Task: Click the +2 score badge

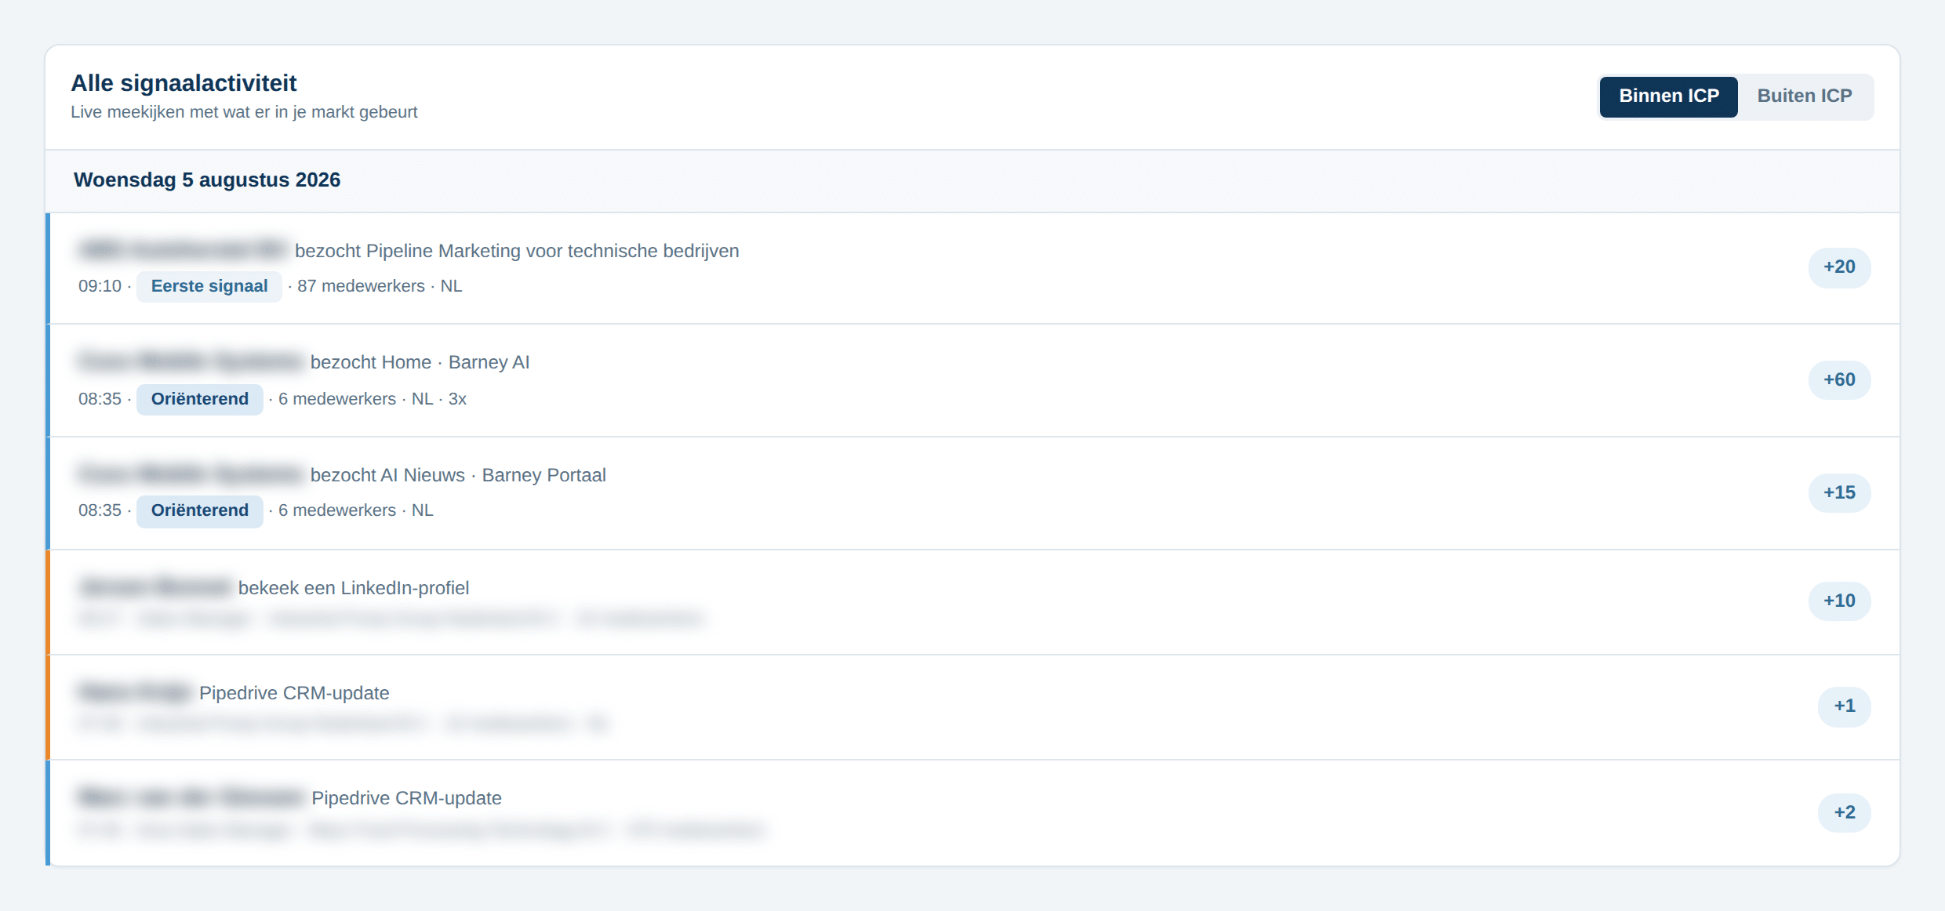Action: pos(1845,813)
